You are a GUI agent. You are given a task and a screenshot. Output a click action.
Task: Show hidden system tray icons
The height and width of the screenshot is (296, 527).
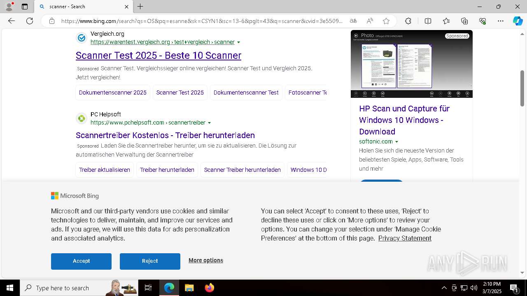click(444, 288)
